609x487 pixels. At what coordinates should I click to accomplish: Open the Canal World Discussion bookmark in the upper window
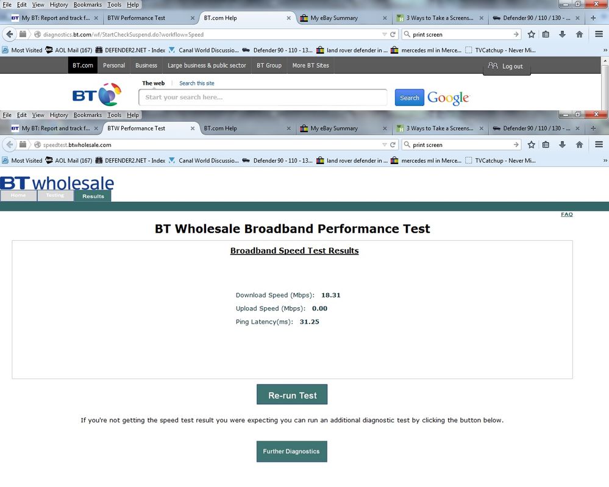point(204,50)
